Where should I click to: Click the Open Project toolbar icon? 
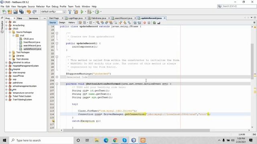[16, 12]
